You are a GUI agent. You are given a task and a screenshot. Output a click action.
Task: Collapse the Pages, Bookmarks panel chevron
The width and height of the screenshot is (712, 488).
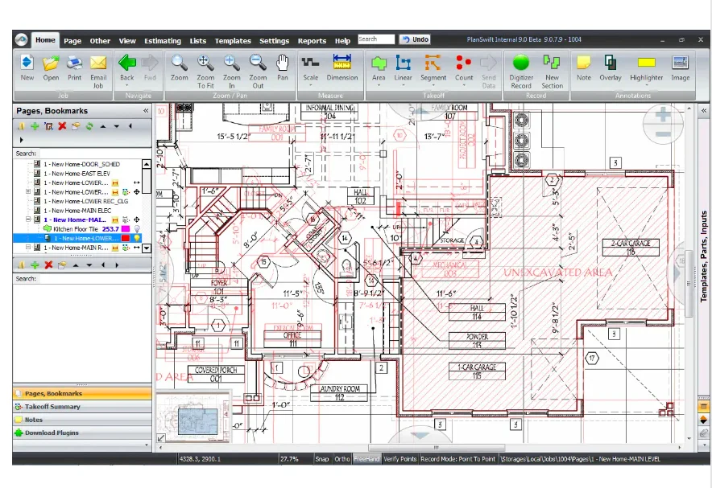coord(146,111)
